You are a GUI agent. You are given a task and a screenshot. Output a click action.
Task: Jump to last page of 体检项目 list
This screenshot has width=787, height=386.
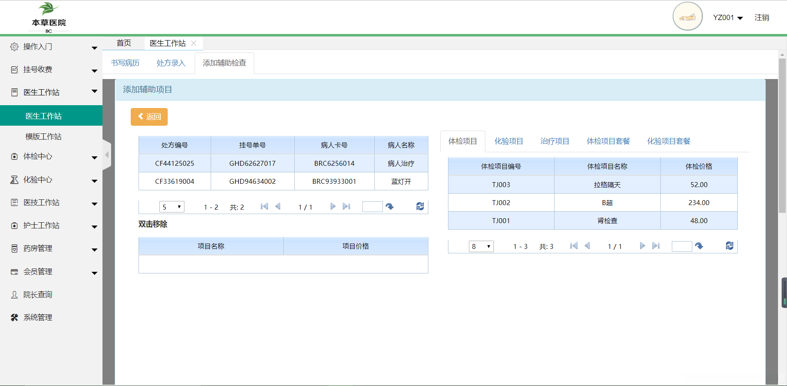[656, 246]
